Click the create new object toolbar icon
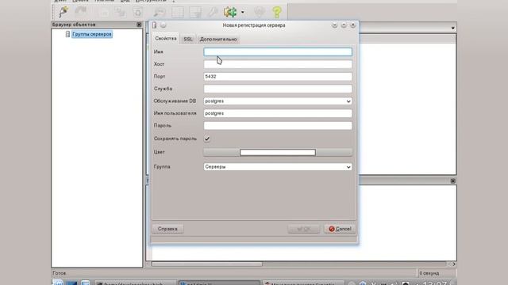This screenshot has width=508, height=285. tap(121, 13)
